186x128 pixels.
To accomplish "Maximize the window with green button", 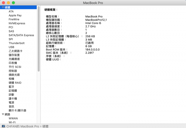I will [13, 3].
